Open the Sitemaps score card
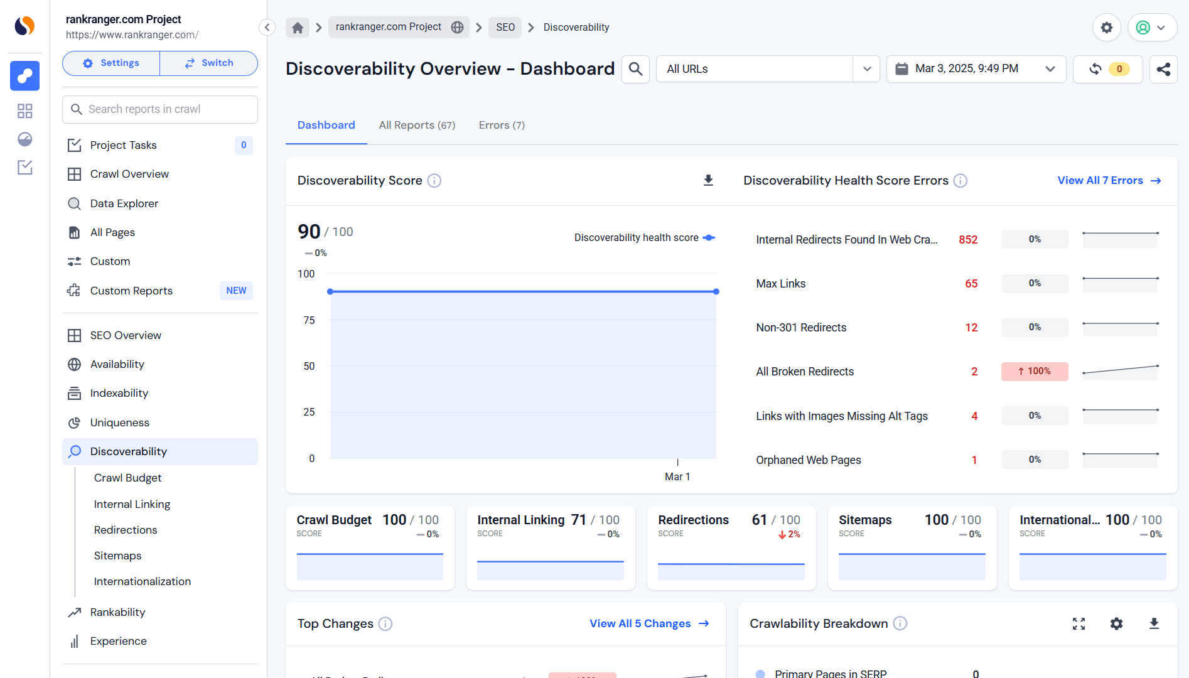This screenshot has height=678, width=1189. (912, 548)
